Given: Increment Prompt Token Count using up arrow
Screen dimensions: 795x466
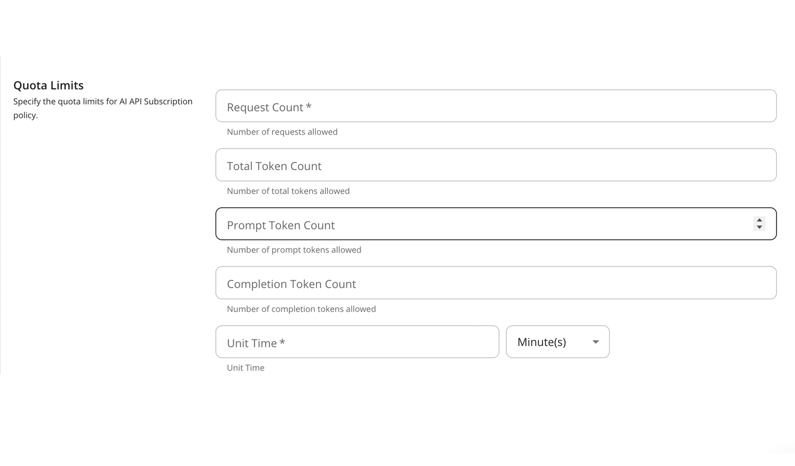Looking at the screenshot, I should (759, 220).
